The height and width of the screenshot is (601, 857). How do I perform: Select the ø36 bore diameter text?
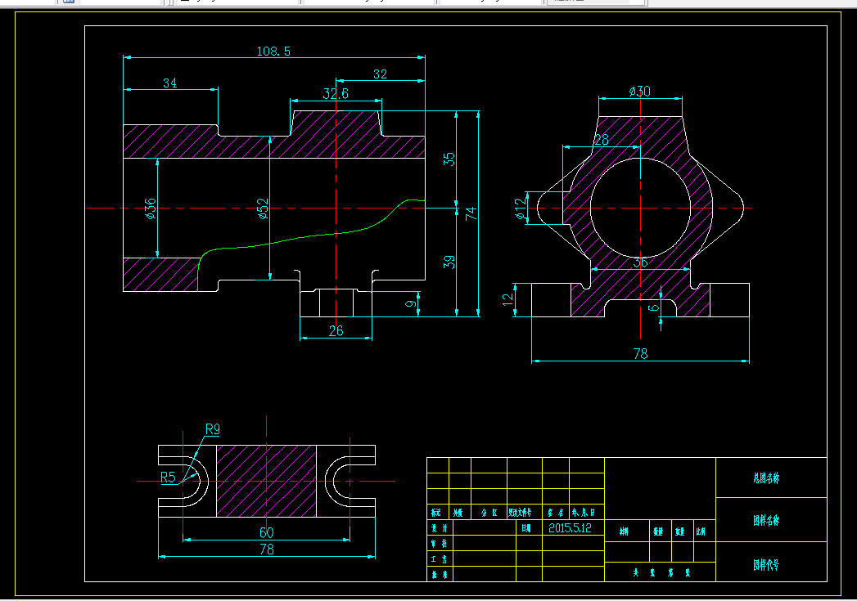coord(151,209)
